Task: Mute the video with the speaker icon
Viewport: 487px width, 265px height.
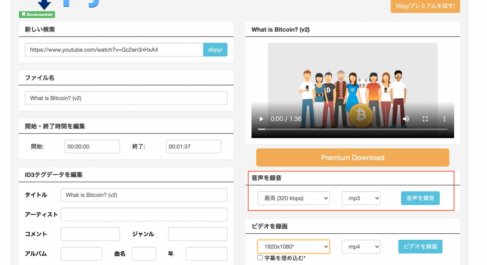Action: click(x=406, y=119)
